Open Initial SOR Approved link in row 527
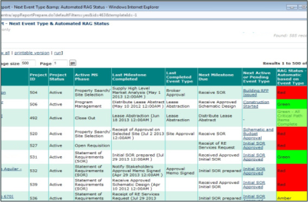 point(254,145)
